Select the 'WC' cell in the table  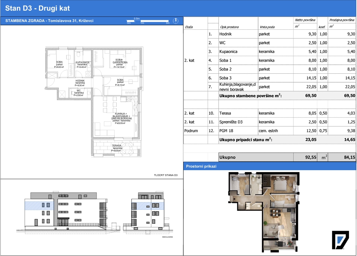pyautogui.click(x=238, y=43)
